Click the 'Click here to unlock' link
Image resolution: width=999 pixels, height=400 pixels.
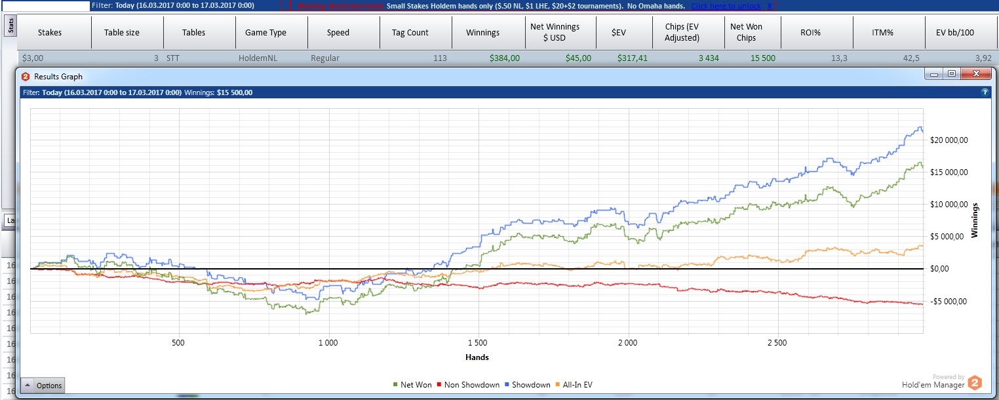[x=726, y=6]
